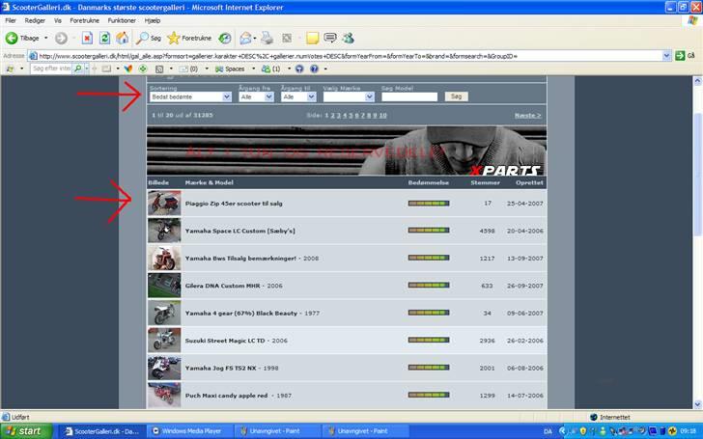Open the Rediger menu
This screenshot has width=703, height=439.
coord(34,19)
